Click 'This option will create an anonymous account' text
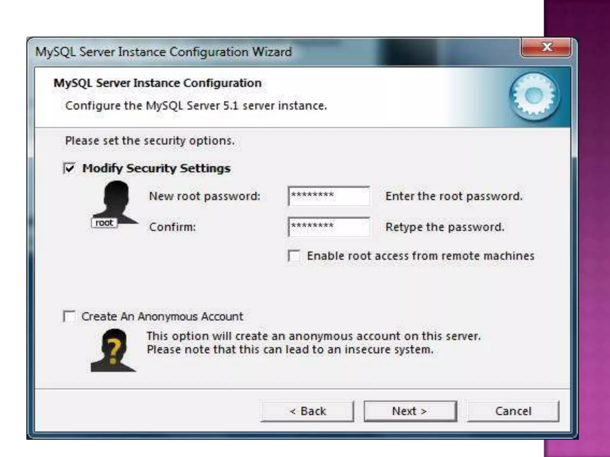Viewport: 610px width, 457px height. 314,336
